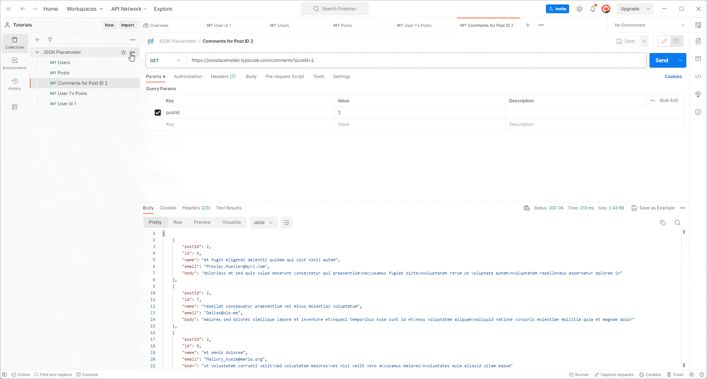Viewport: 707px width, 379px height.
Task: Uncheck the postId query param checkbox
Action: [158, 113]
